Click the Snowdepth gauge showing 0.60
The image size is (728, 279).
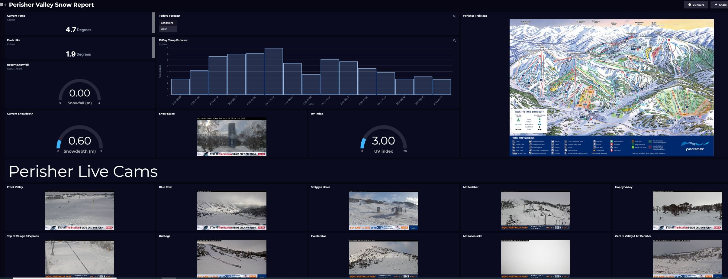[80, 140]
